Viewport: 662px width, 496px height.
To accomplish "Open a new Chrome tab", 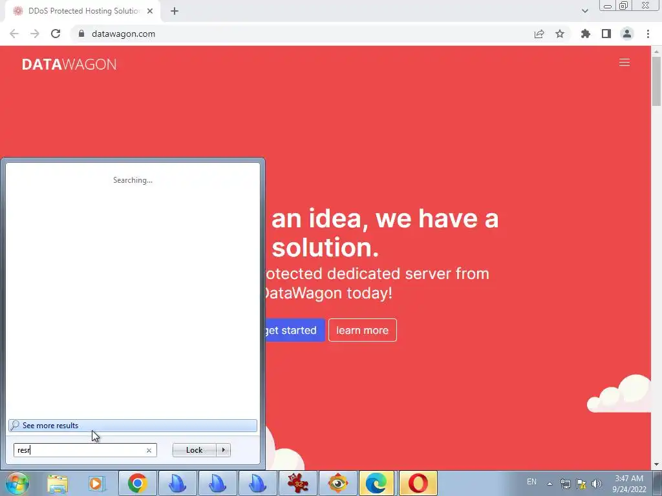I will [175, 11].
